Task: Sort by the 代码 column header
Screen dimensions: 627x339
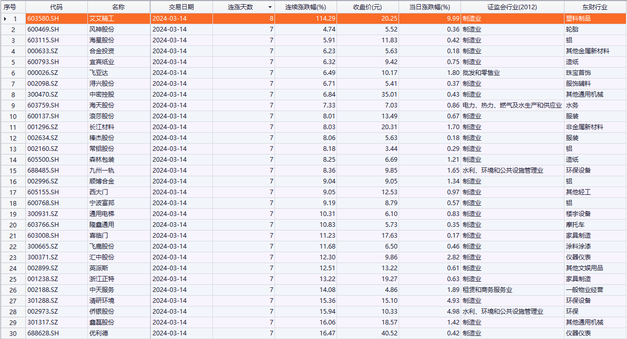Action: (56, 7)
